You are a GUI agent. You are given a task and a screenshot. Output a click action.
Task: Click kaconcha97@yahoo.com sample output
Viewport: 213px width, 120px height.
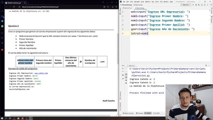pos(19,89)
